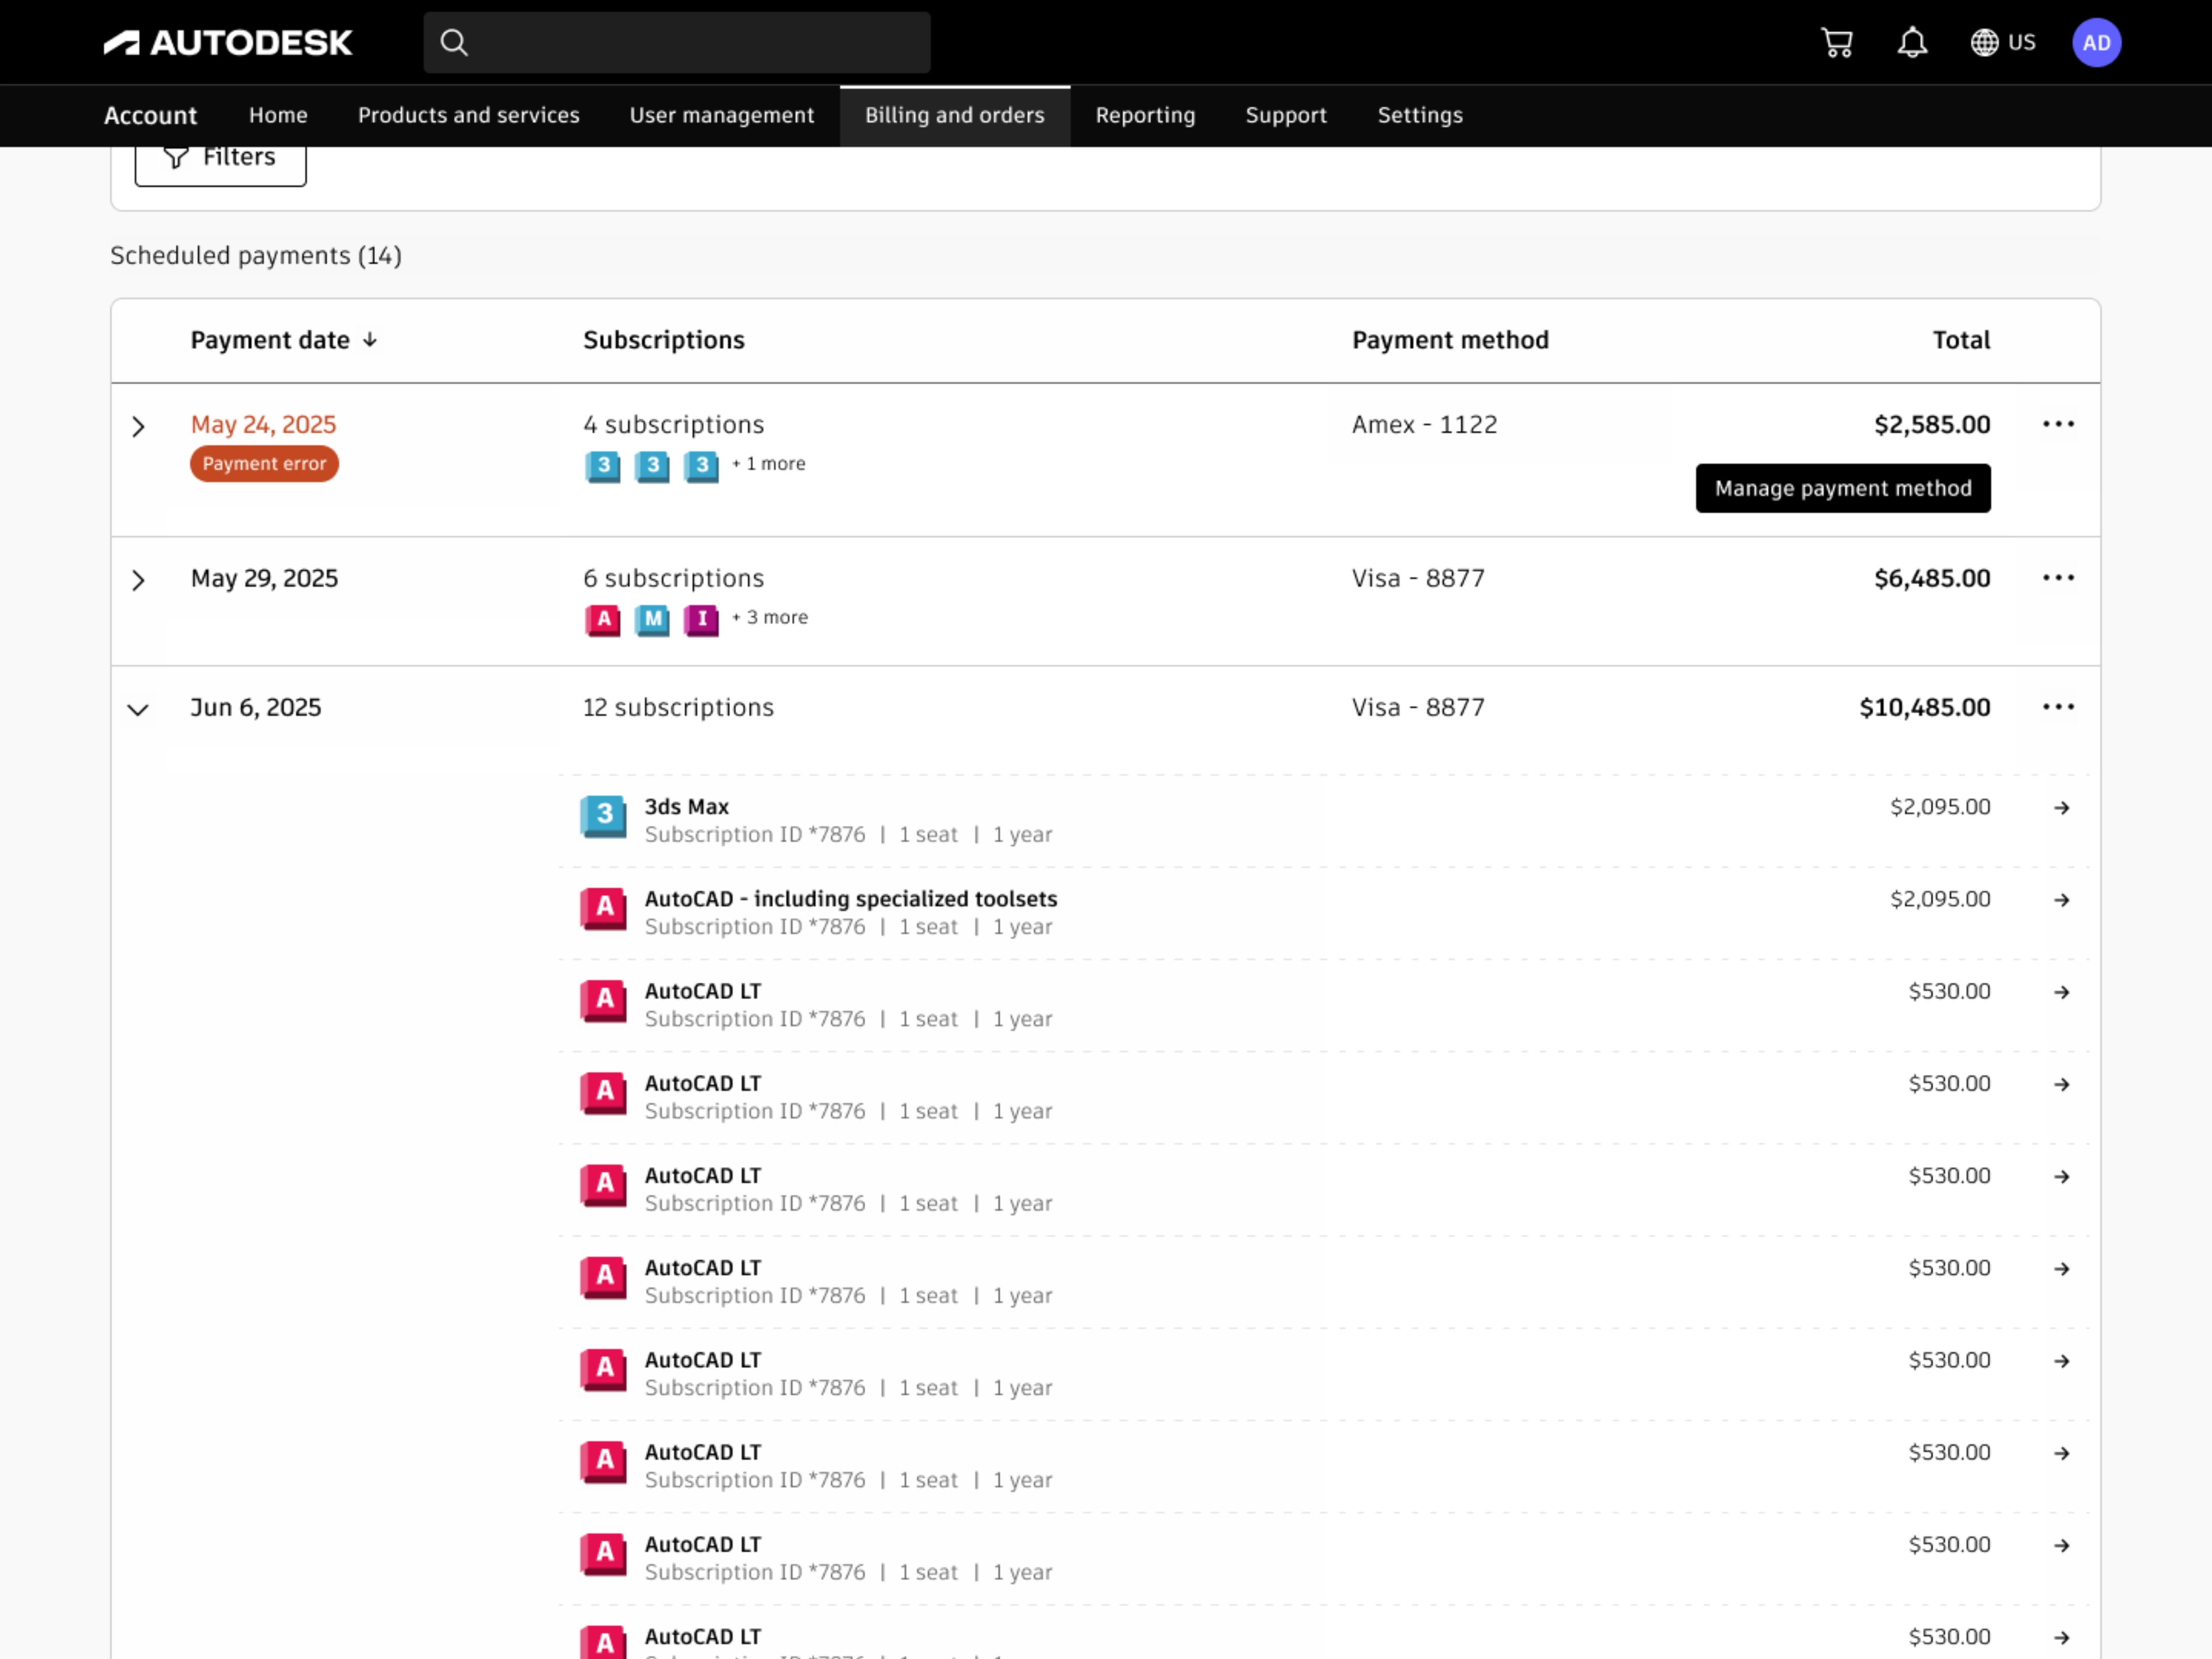
Task: Open the US region selector globe
Action: pos(1984,42)
